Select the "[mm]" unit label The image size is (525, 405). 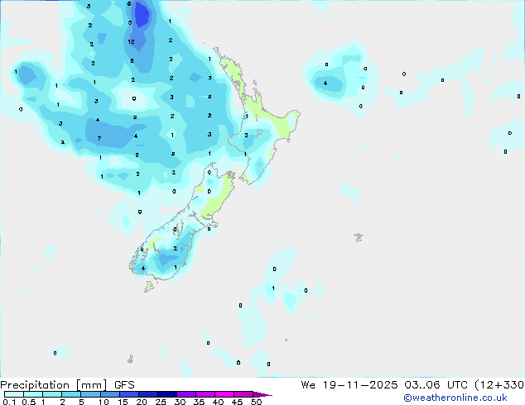[92, 385]
